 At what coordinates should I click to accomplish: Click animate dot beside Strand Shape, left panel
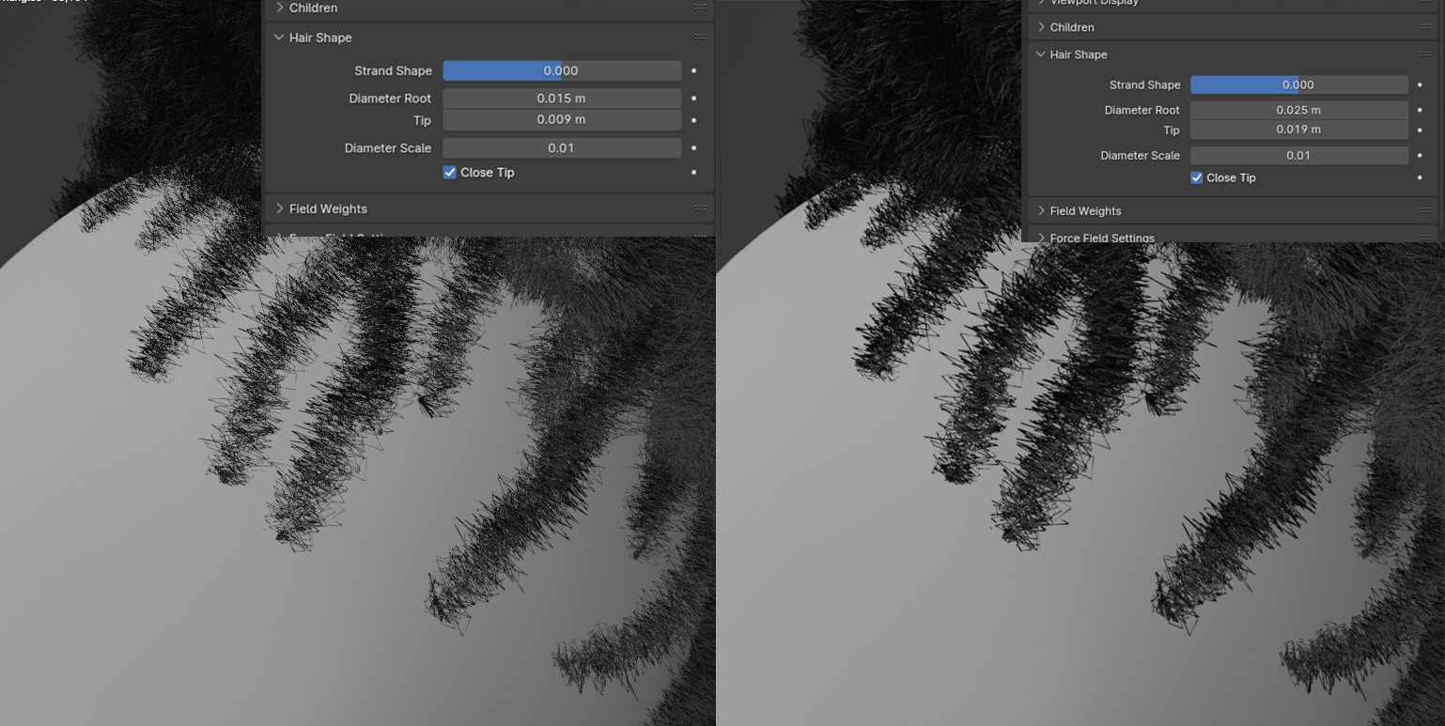click(694, 70)
